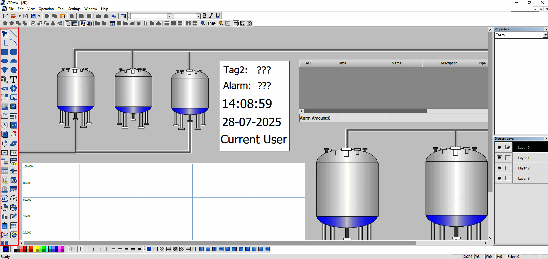548x259 pixels.
Task: Click the gear component tool
Action: point(14,88)
